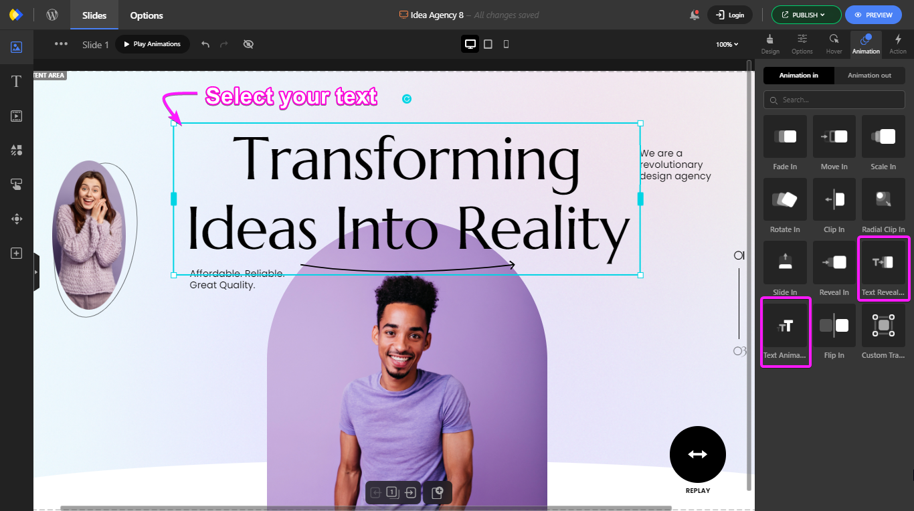Screen dimensions: 914x511
Task: Click the animation search field
Action: coord(834,100)
